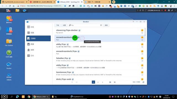Click the Download button in registry toolbar
This screenshot has width=177, height=99.
pyautogui.click(x=58, y=25)
